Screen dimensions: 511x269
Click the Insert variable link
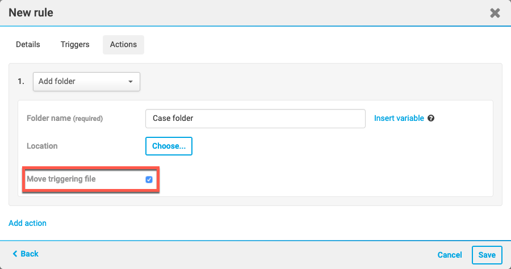click(399, 119)
